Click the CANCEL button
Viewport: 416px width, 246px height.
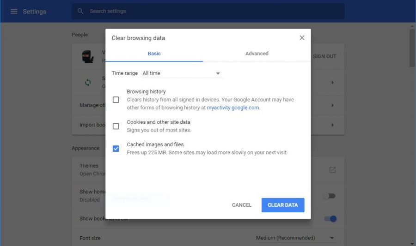tap(242, 205)
